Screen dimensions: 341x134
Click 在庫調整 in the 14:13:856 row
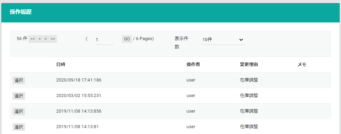[249, 111]
